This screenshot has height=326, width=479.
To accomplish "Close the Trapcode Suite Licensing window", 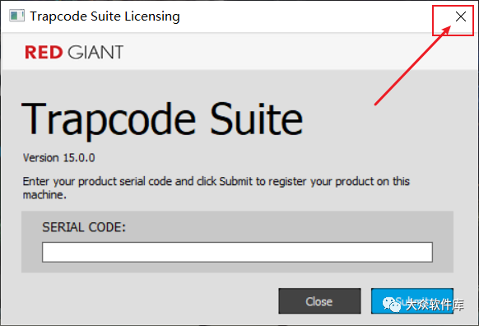I will click(x=461, y=16).
